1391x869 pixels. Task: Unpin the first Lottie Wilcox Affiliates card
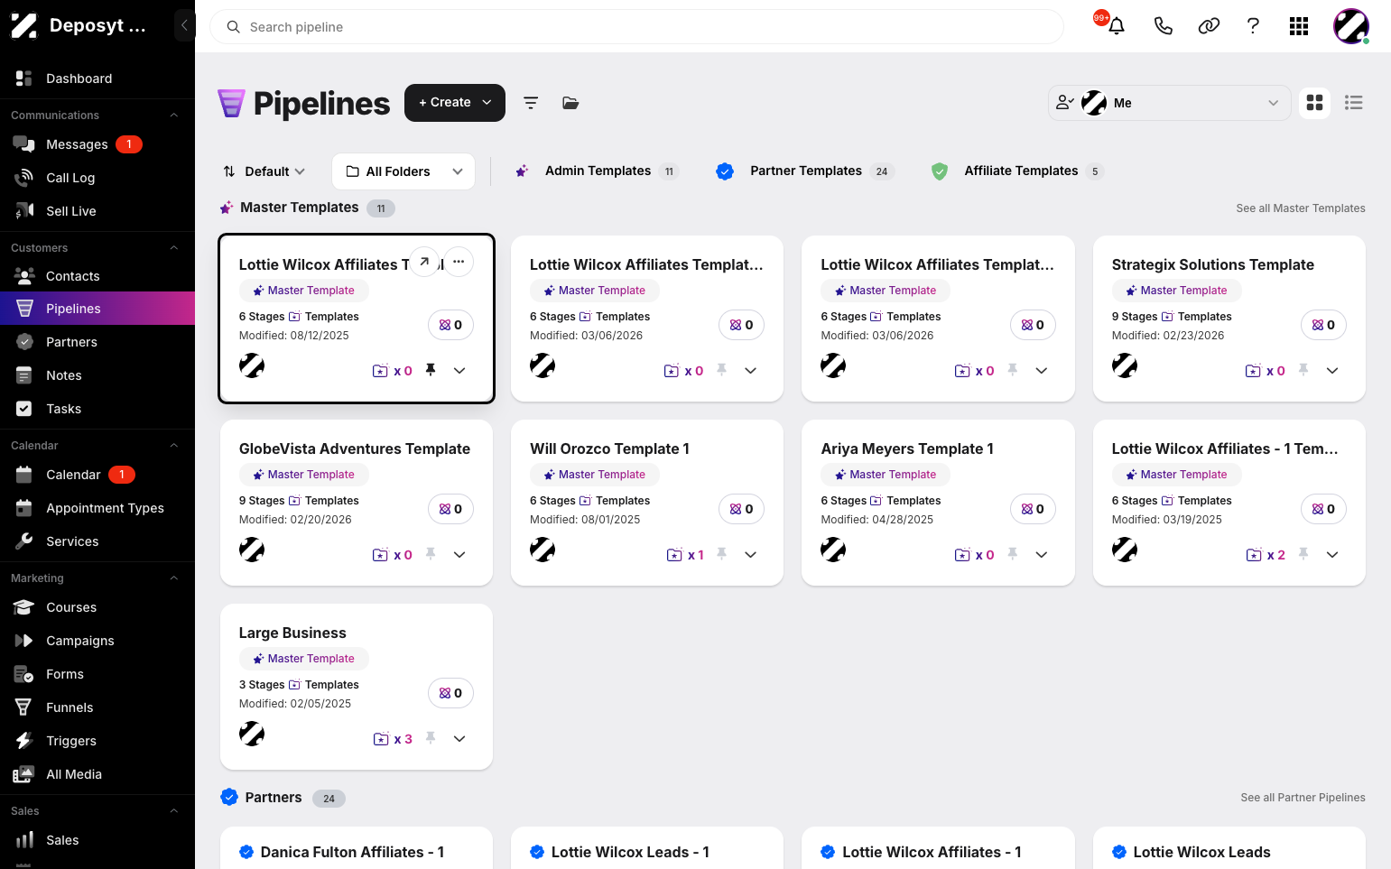431,370
